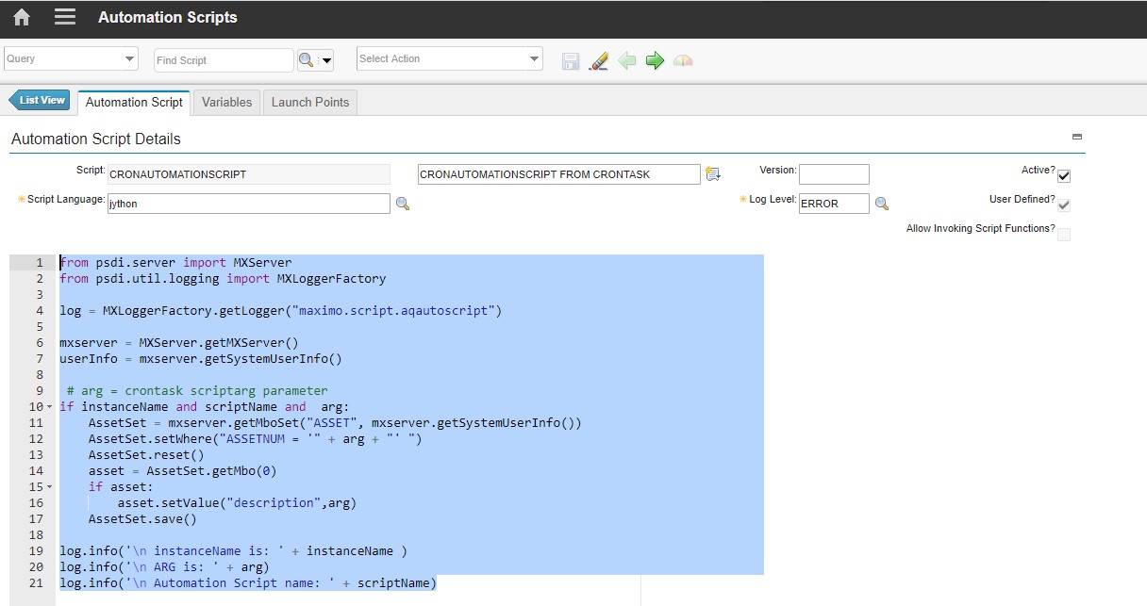1147x606 pixels.
Task: Collapse the Automation Script Details section
Action: pos(1077,137)
